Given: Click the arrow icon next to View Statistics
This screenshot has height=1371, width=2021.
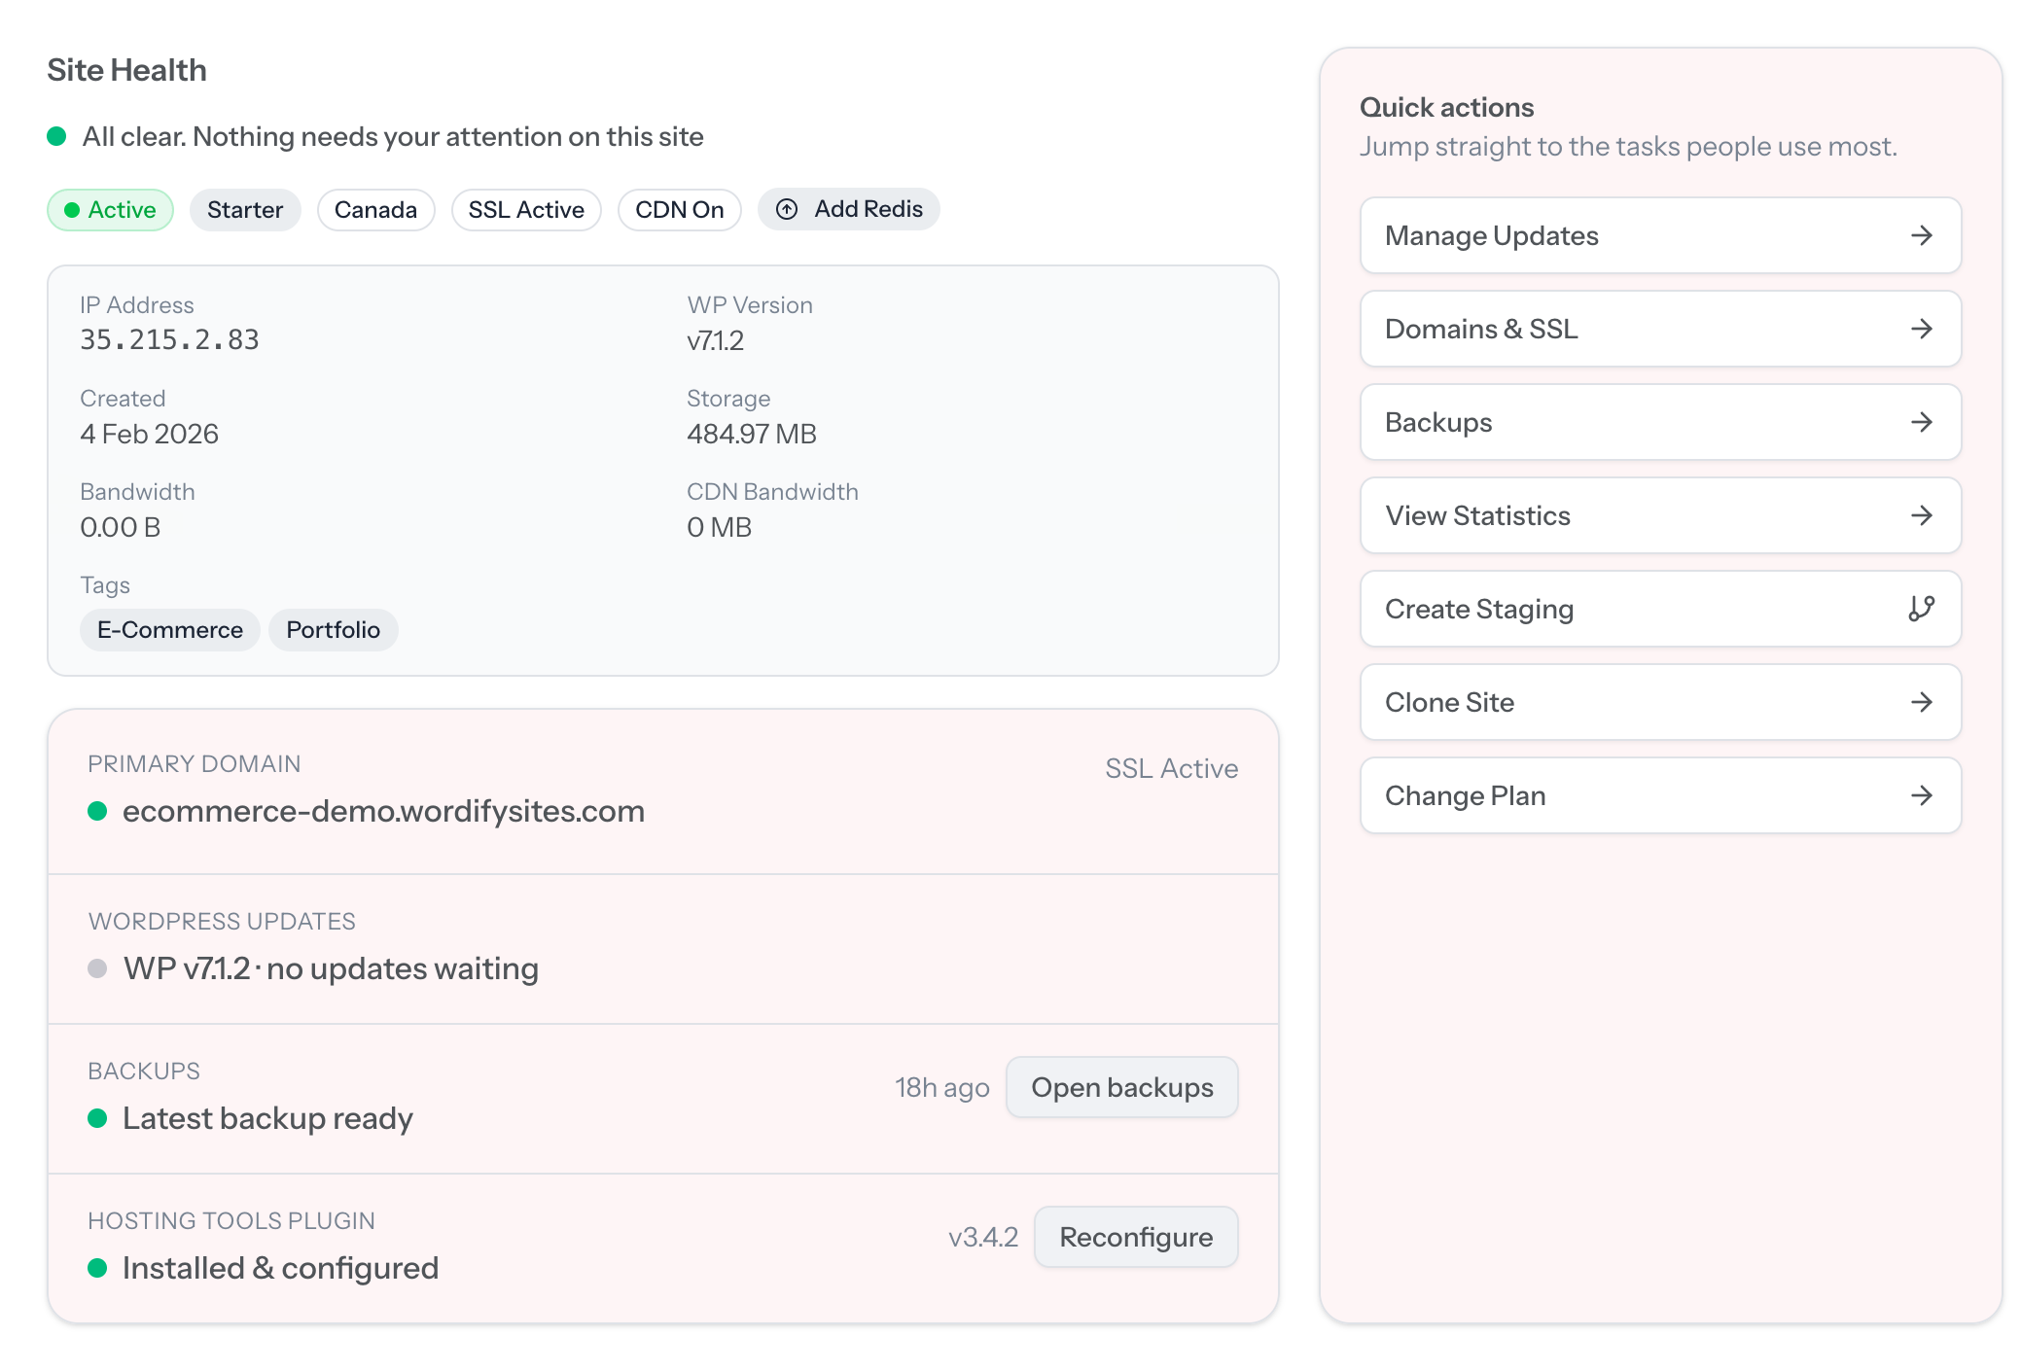Looking at the screenshot, I should (x=1921, y=515).
